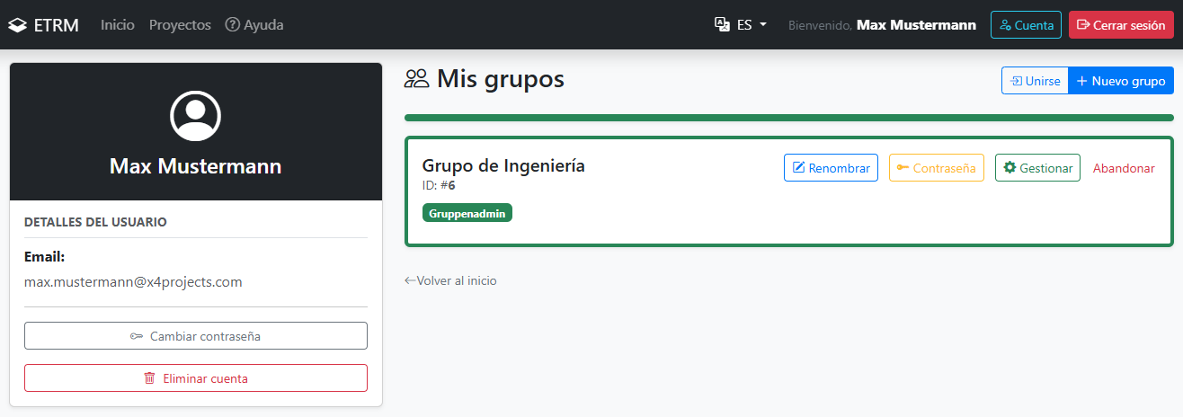
Task: Click the Mis grupos people icon
Action: (x=416, y=79)
